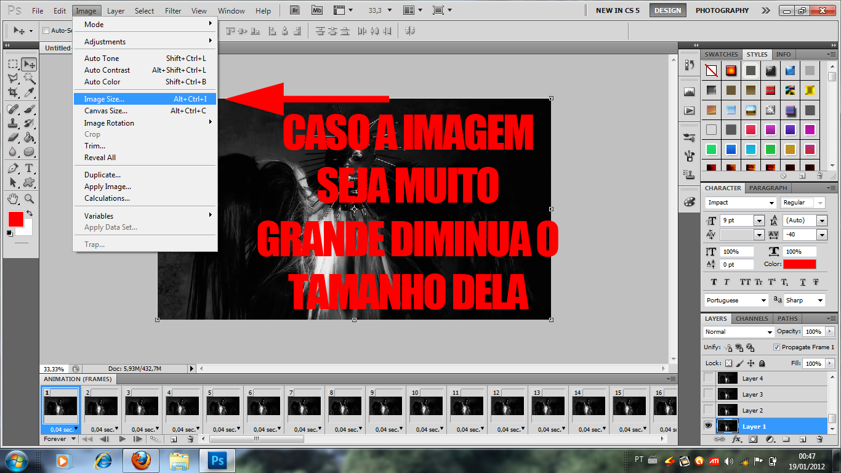
Task: Add a layer mask button
Action: coord(753,439)
